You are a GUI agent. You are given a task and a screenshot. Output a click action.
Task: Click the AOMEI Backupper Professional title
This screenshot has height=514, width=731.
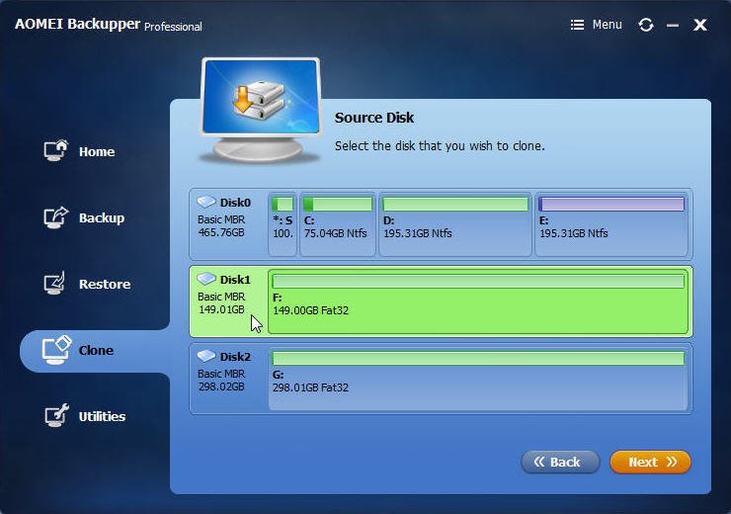coord(108,25)
